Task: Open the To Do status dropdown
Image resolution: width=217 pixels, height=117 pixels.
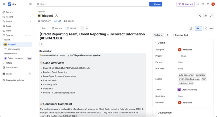Action: (x=158, y=35)
